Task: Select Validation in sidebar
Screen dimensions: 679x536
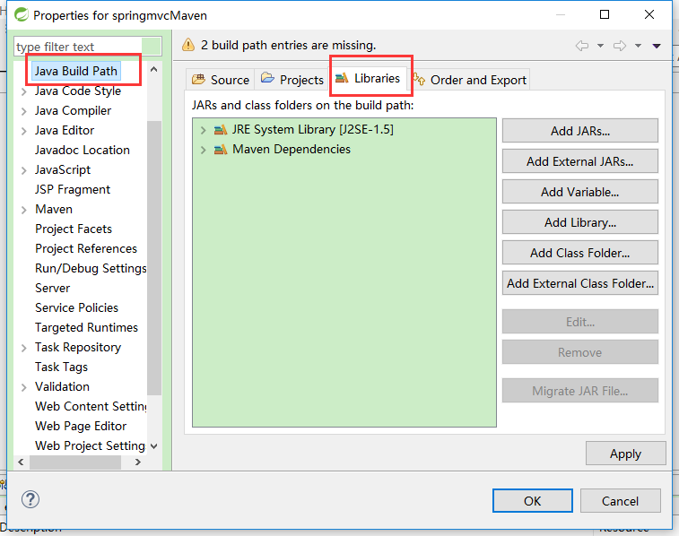Action: 63,386
